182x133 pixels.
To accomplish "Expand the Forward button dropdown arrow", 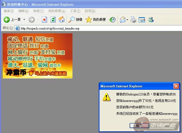I will pyautogui.click(x=38, y=20).
